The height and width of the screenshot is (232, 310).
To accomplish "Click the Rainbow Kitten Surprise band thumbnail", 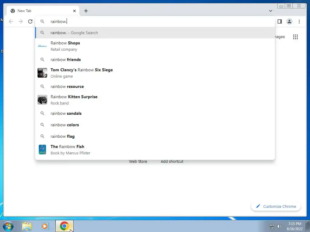I will (42, 100).
